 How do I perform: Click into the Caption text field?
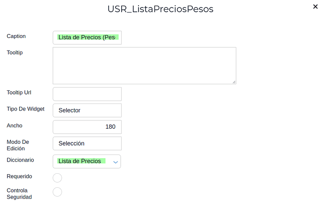click(x=87, y=37)
